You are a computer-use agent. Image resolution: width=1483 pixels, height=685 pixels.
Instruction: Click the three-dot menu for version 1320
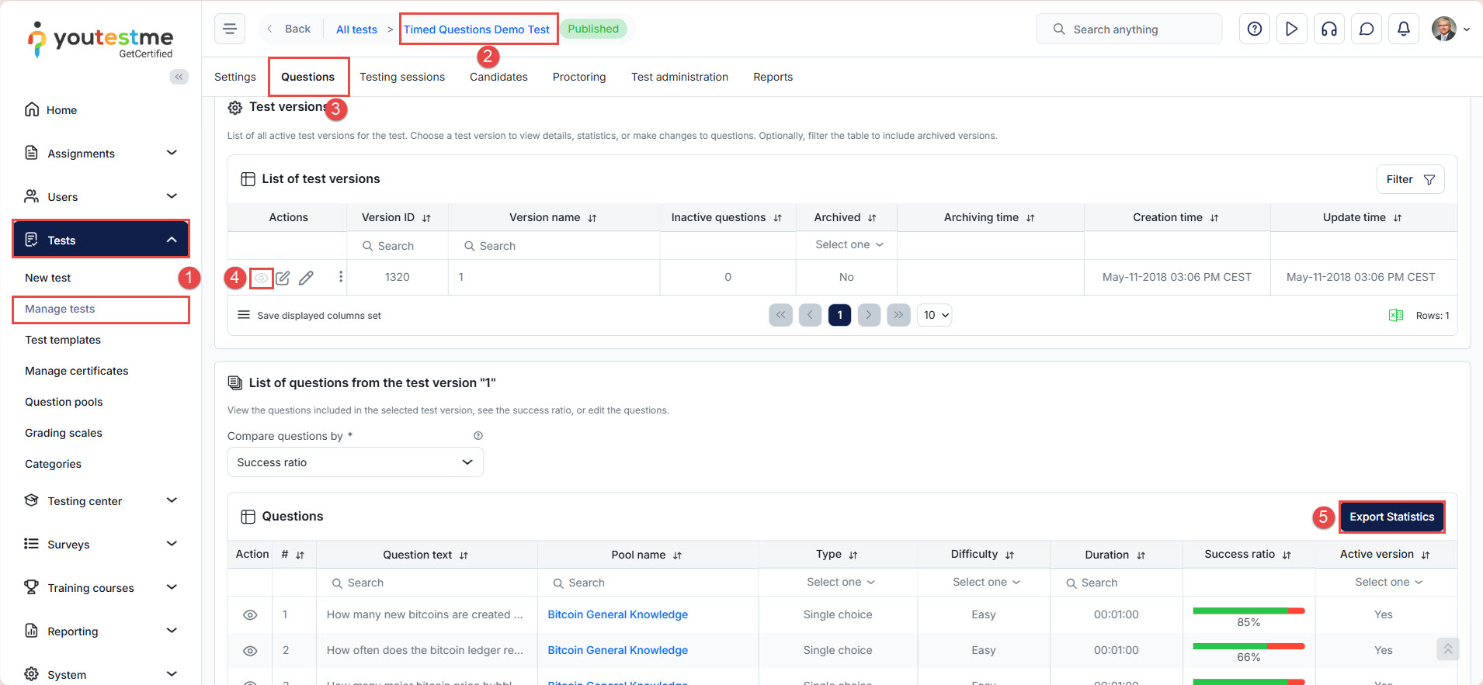coord(340,277)
